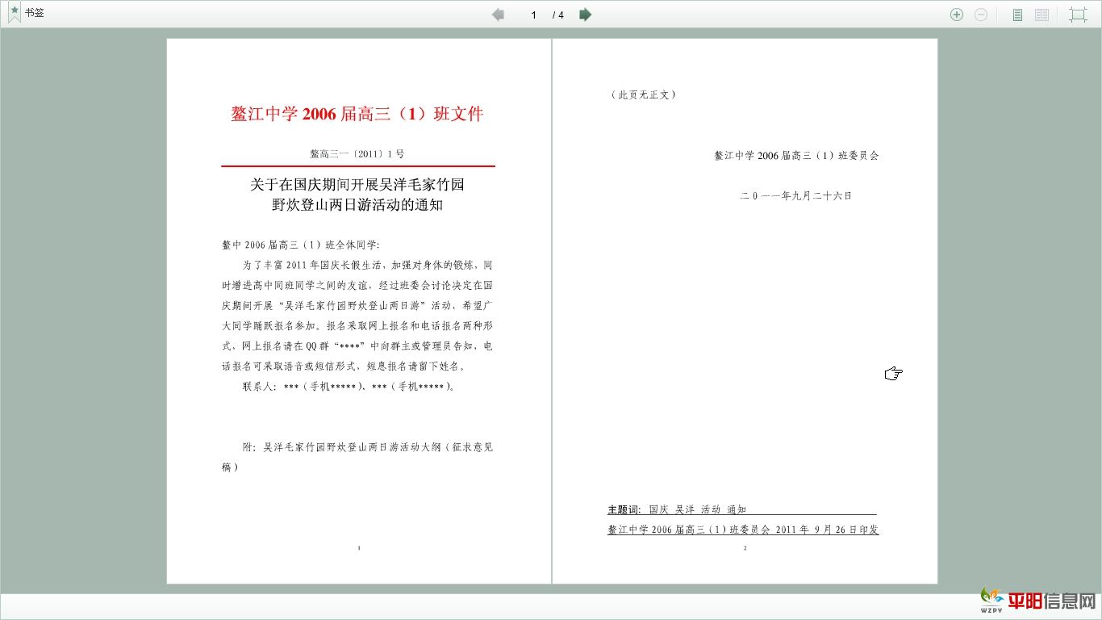
Task: Click the contact line 联系人
Action: coord(348,387)
